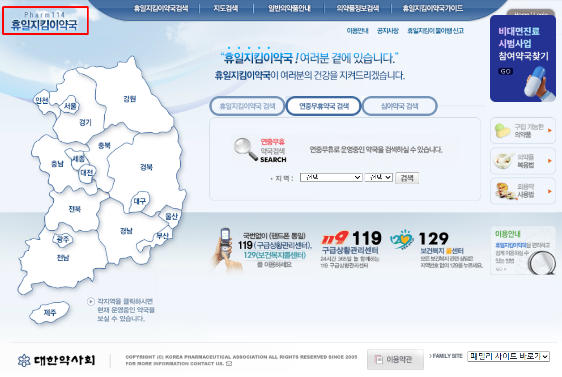Open 외용약 사용법 shortcut
The height and width of the screenshot is (377, 562).
click(523, 191)
